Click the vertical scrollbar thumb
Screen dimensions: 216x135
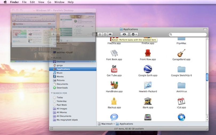[x=207, y=77]
